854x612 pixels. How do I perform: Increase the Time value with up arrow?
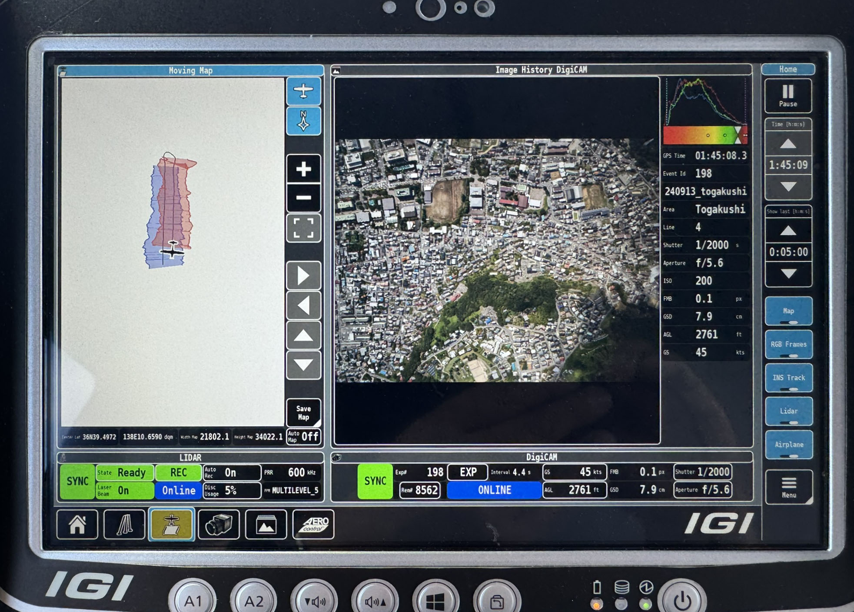click(x=788, y=143)
